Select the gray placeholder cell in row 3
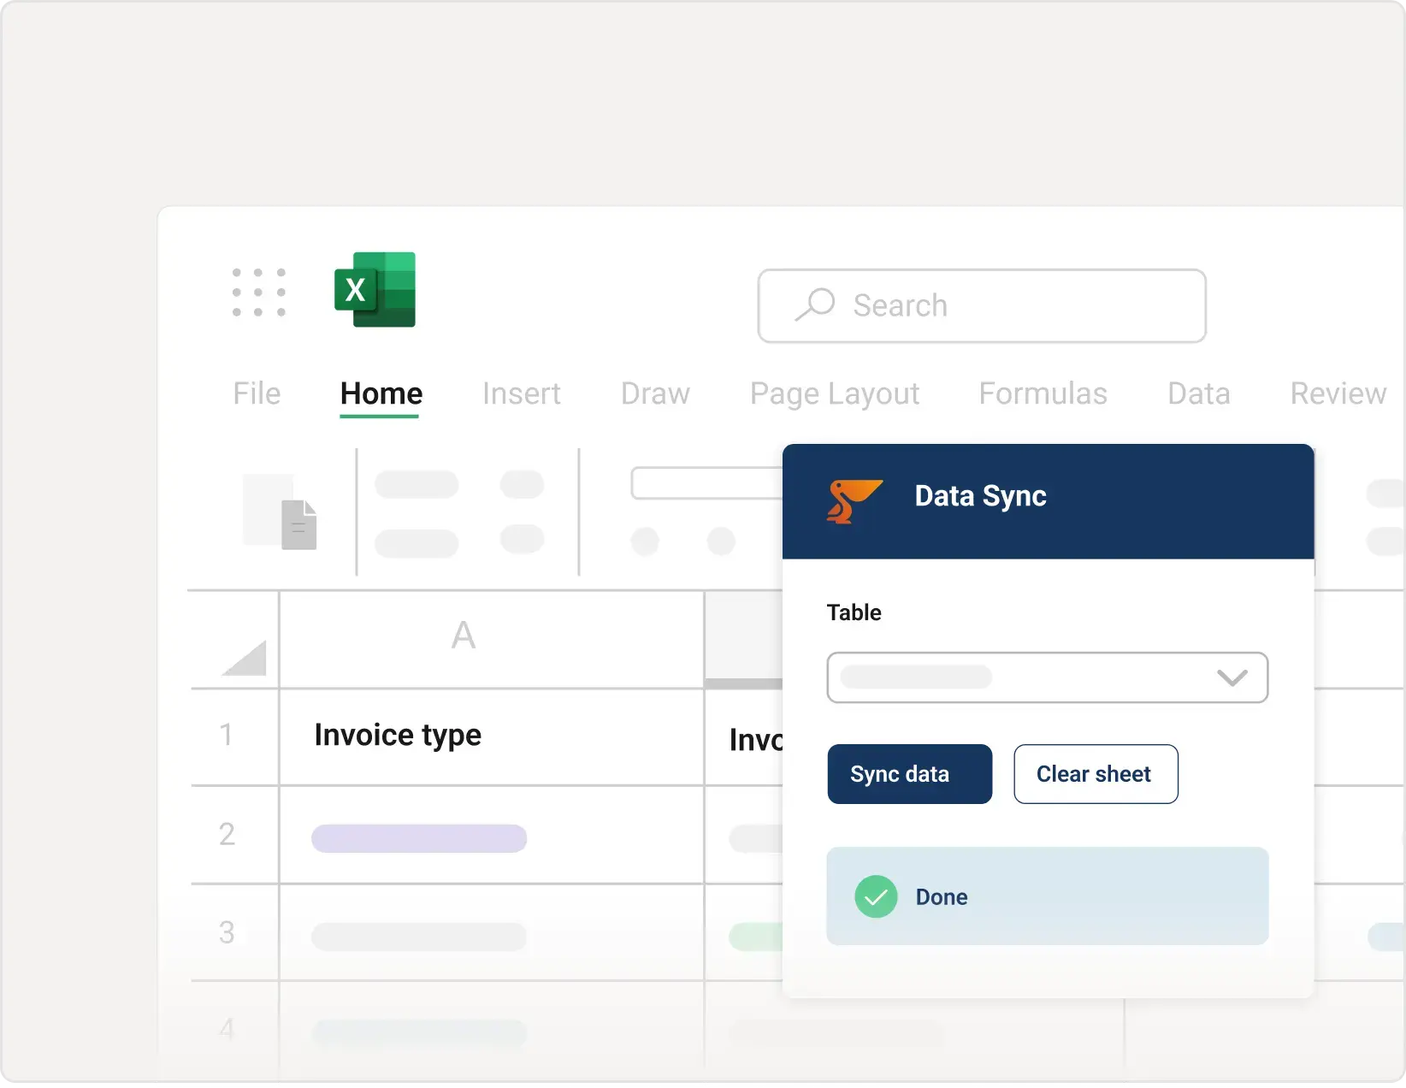1406x1088 pixels. [x=419, y=937]
